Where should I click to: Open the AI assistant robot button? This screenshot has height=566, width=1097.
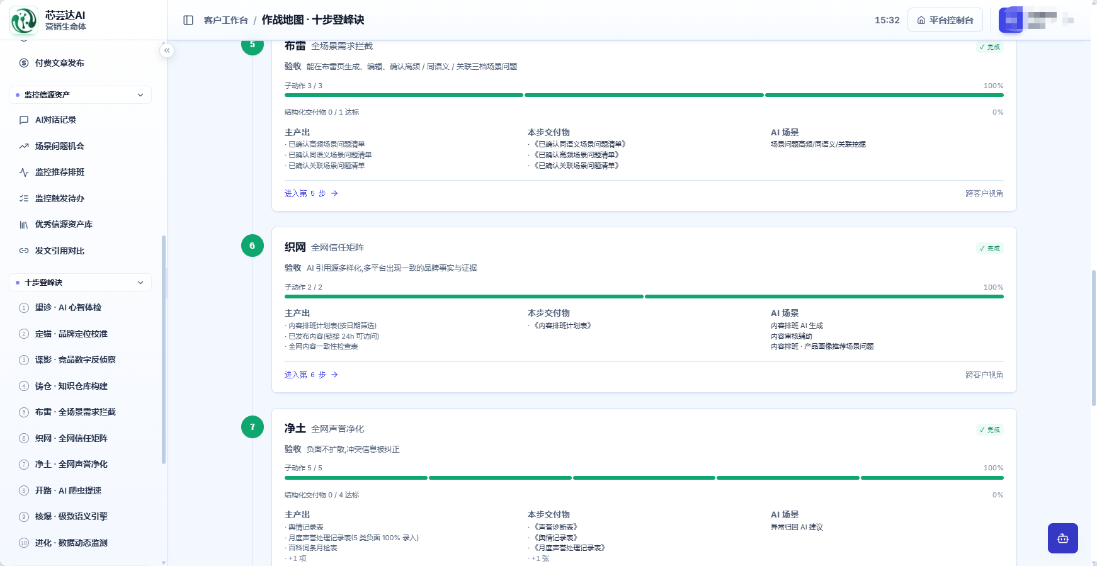click(x=1063, y=538)
